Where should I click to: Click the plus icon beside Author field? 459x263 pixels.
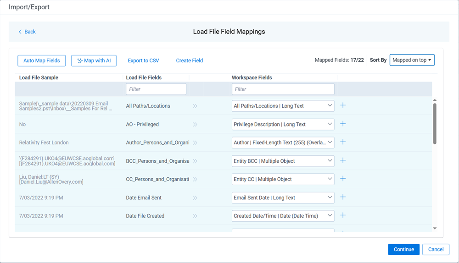click(343, 142)
